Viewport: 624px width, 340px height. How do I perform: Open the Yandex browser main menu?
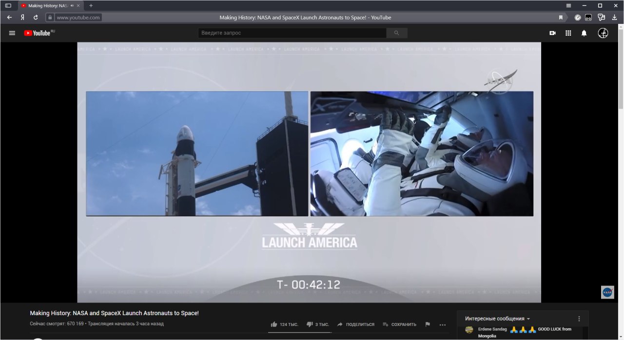click(x=568, y=5)
